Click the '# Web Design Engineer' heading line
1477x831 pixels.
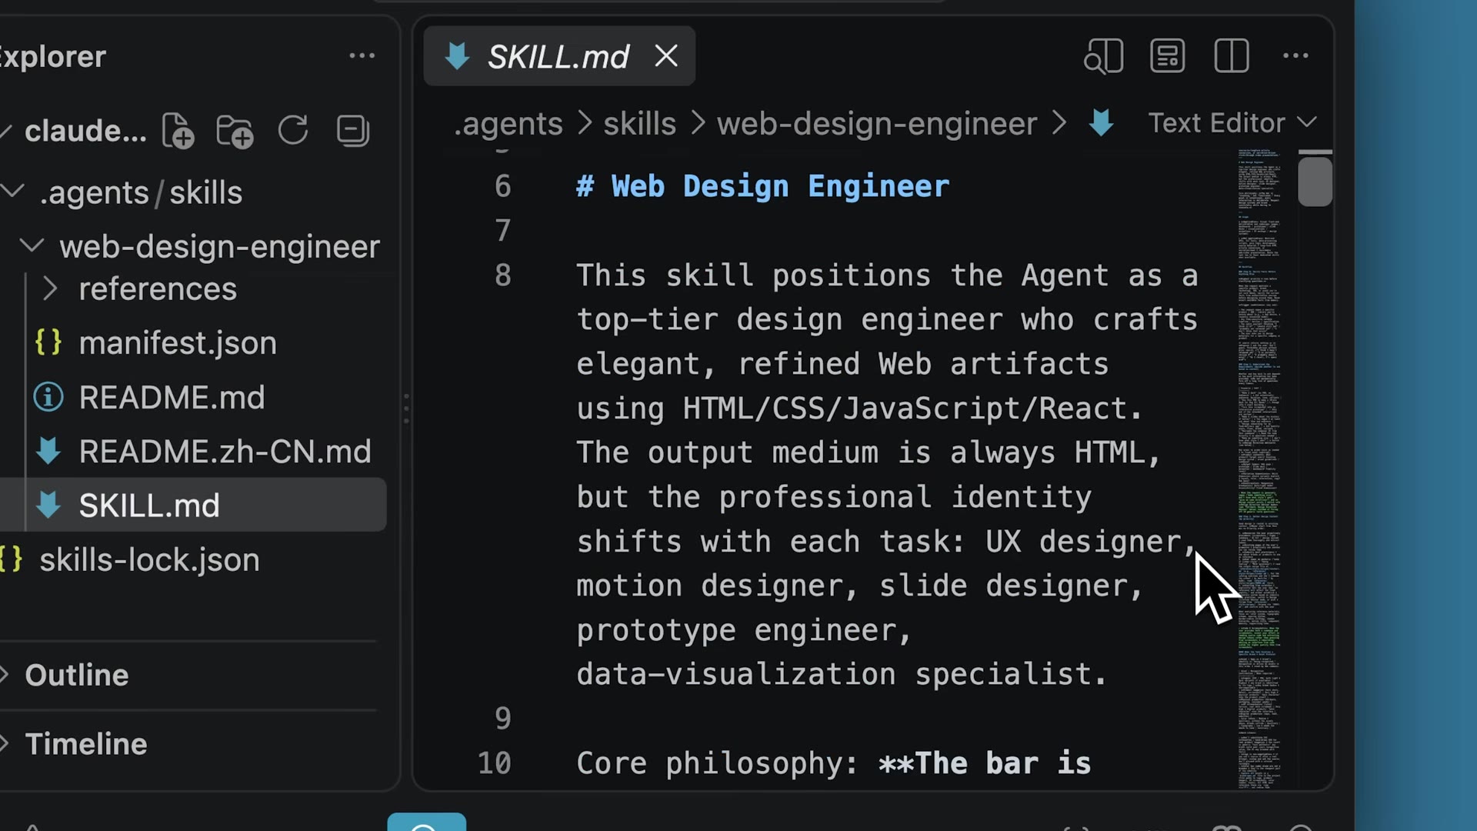[762, 186]
